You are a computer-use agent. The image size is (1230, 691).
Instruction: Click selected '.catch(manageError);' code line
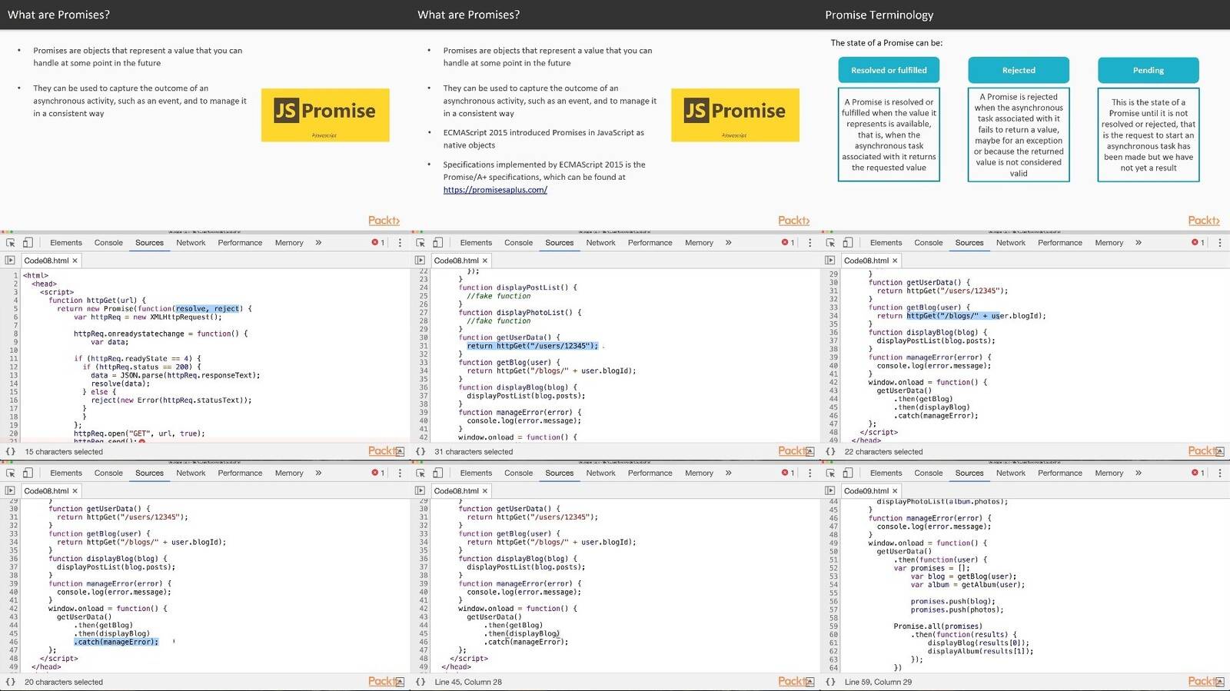[x=116, y=642]
